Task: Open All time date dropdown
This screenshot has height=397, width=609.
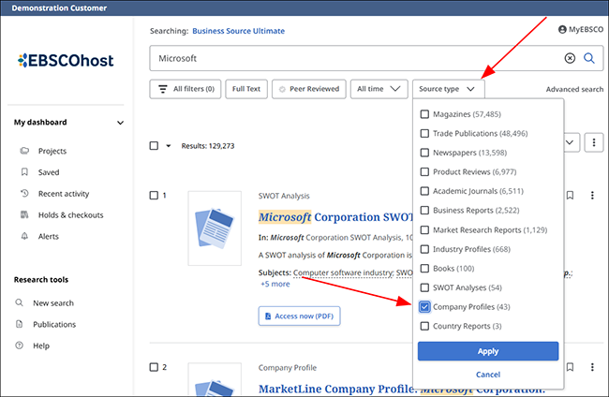Action: tap(379, 89)
